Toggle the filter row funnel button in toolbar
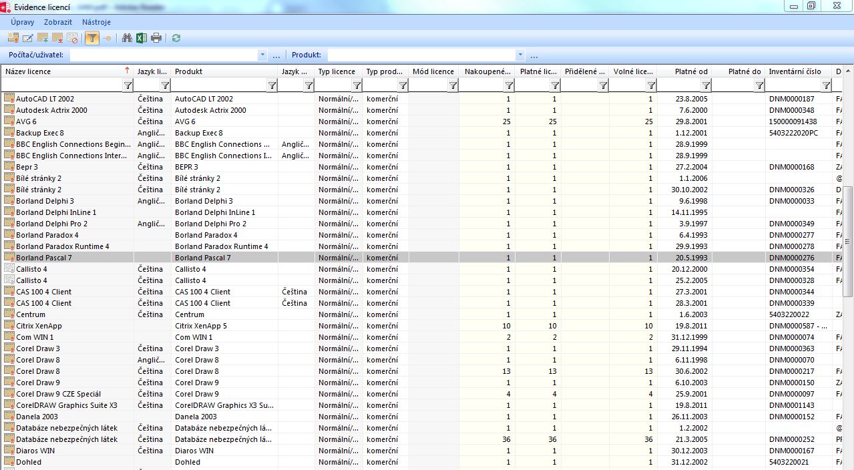Screen dimensions: 854x470 point(91,38)
